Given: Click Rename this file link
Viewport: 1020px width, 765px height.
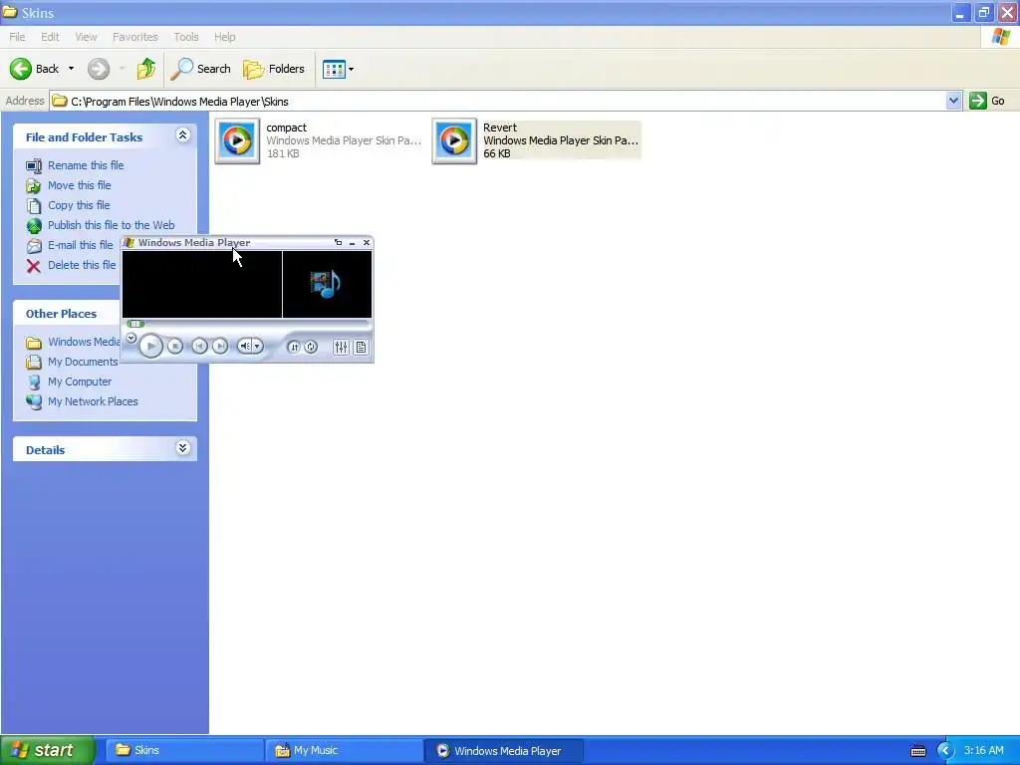Looking at the screenshot, I should coord(86,165).
